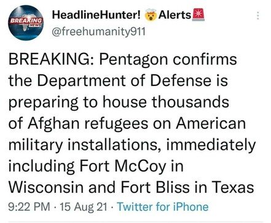Click Afghan refugees phrase in tweet

point(88,124)
